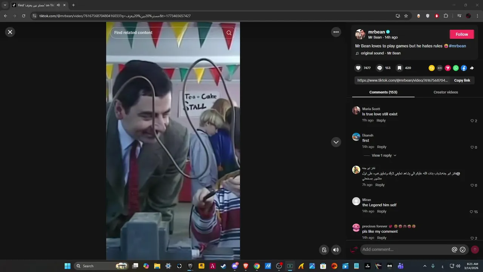
Task: Share to Facebook icon
Action: click(464, 68)
